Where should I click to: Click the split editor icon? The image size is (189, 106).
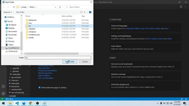[x=181, y=6]
